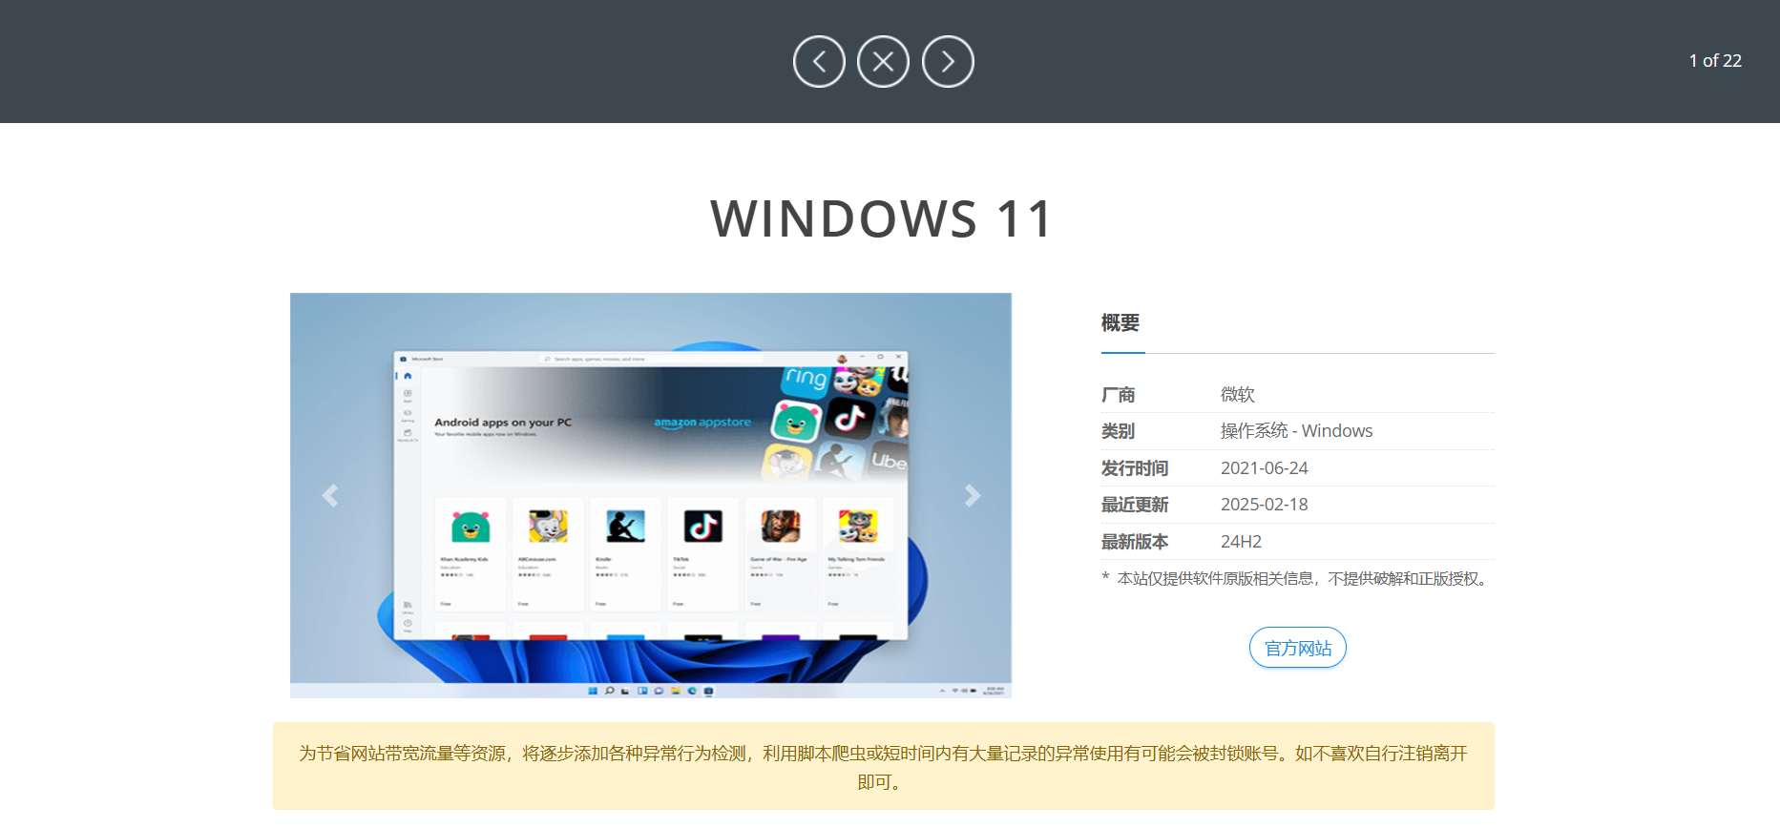Open the 官方网站 official website button
Image resolution: width=1780 pixels, height=828 pixels.
point(1297,648)
